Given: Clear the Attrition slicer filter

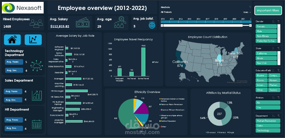Looking at the screenshot, I should click(x=278, y=97).
